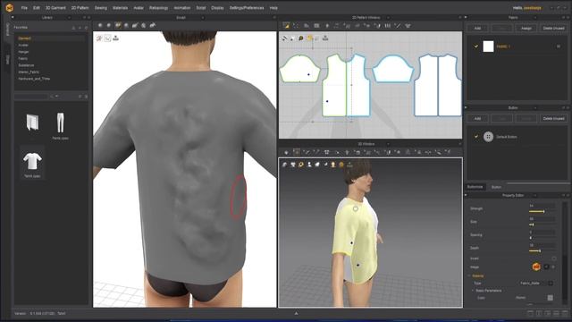Select Hardware_and_Trims in Library favorites
Viewport: 572px width, 322px height.
coord(34,79)
